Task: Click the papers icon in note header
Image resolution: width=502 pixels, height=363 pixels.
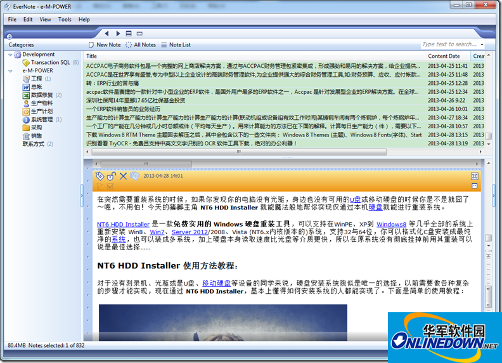Action: pyautogui.click(x=134, y=176)
